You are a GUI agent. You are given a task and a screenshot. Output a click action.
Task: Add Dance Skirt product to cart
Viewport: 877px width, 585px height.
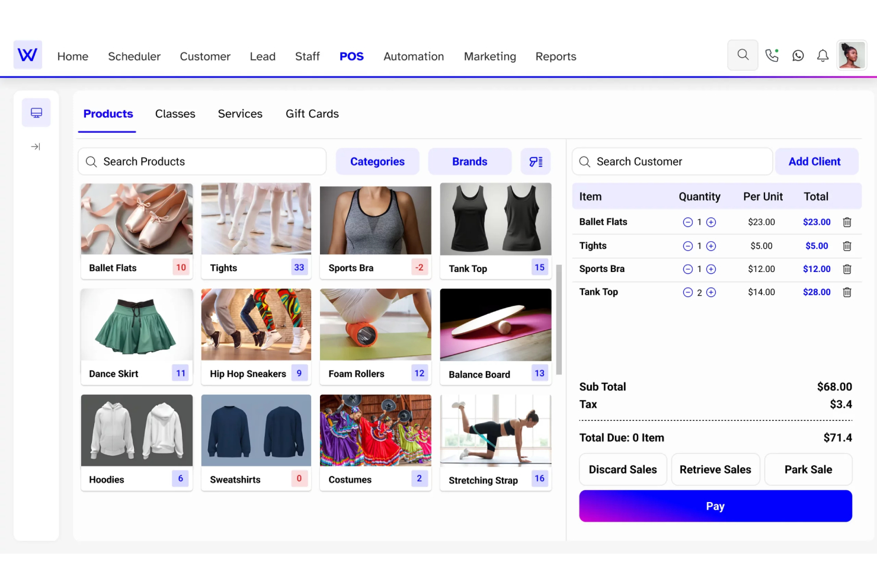(x=137, y=337)
